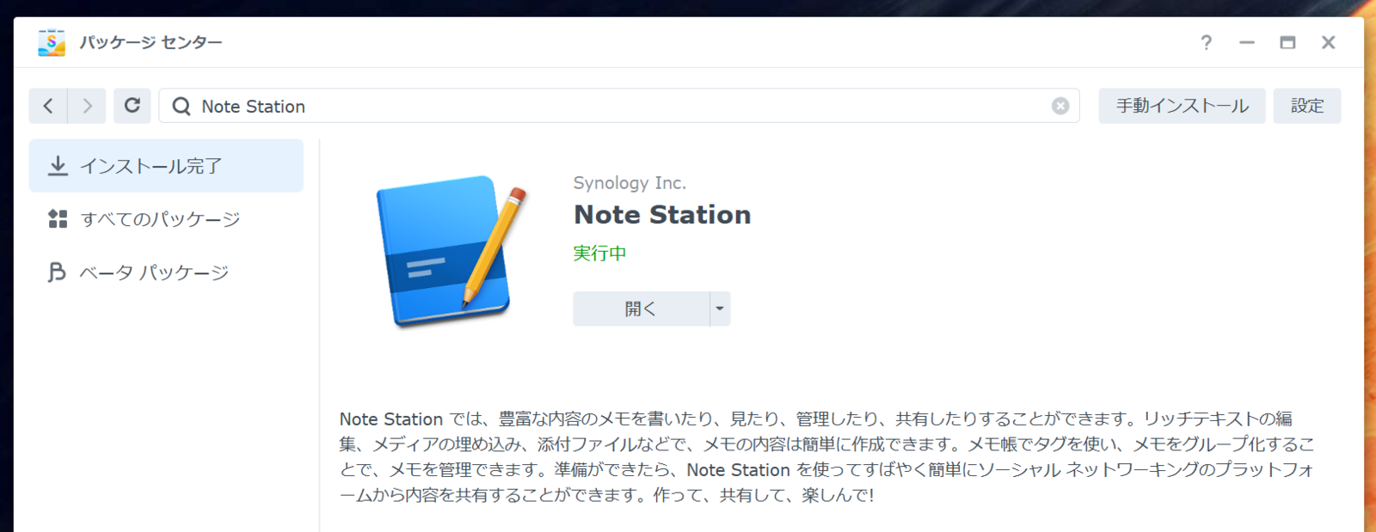Viewport: 1376px width, 532px height.
Task: Clear the Note Station search text
Action: tap(1060, 106)
